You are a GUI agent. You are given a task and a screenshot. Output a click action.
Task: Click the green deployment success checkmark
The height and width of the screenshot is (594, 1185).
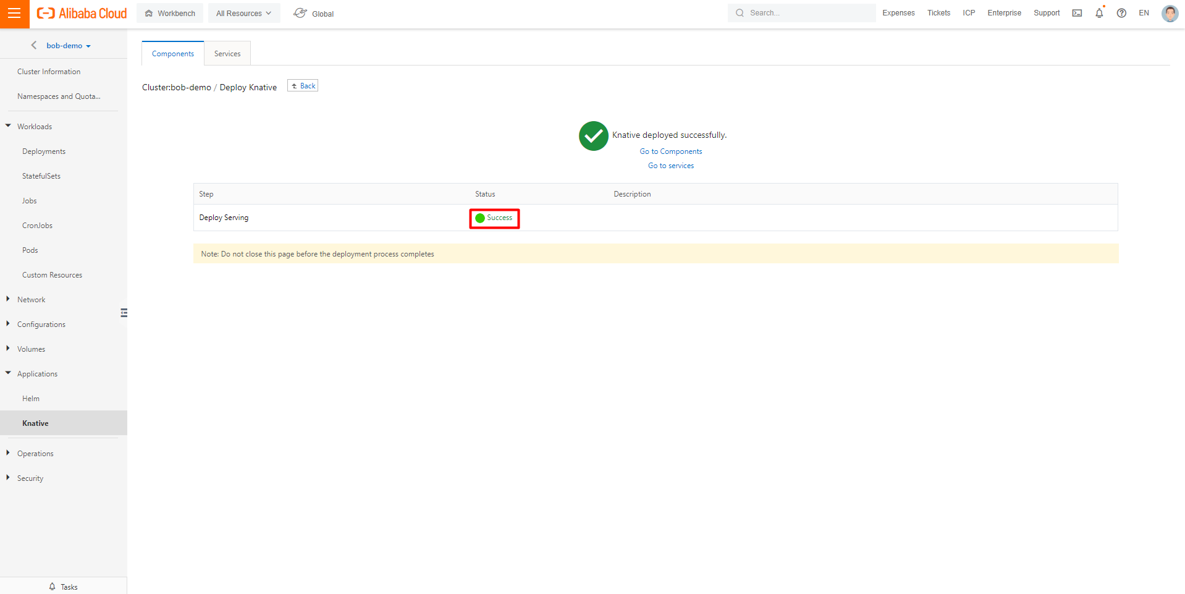(594, 136)
